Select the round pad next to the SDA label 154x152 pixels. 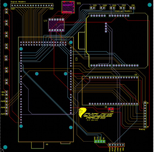(6, 92)
